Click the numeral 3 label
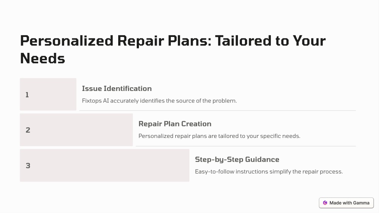 (x=28, y=166)
